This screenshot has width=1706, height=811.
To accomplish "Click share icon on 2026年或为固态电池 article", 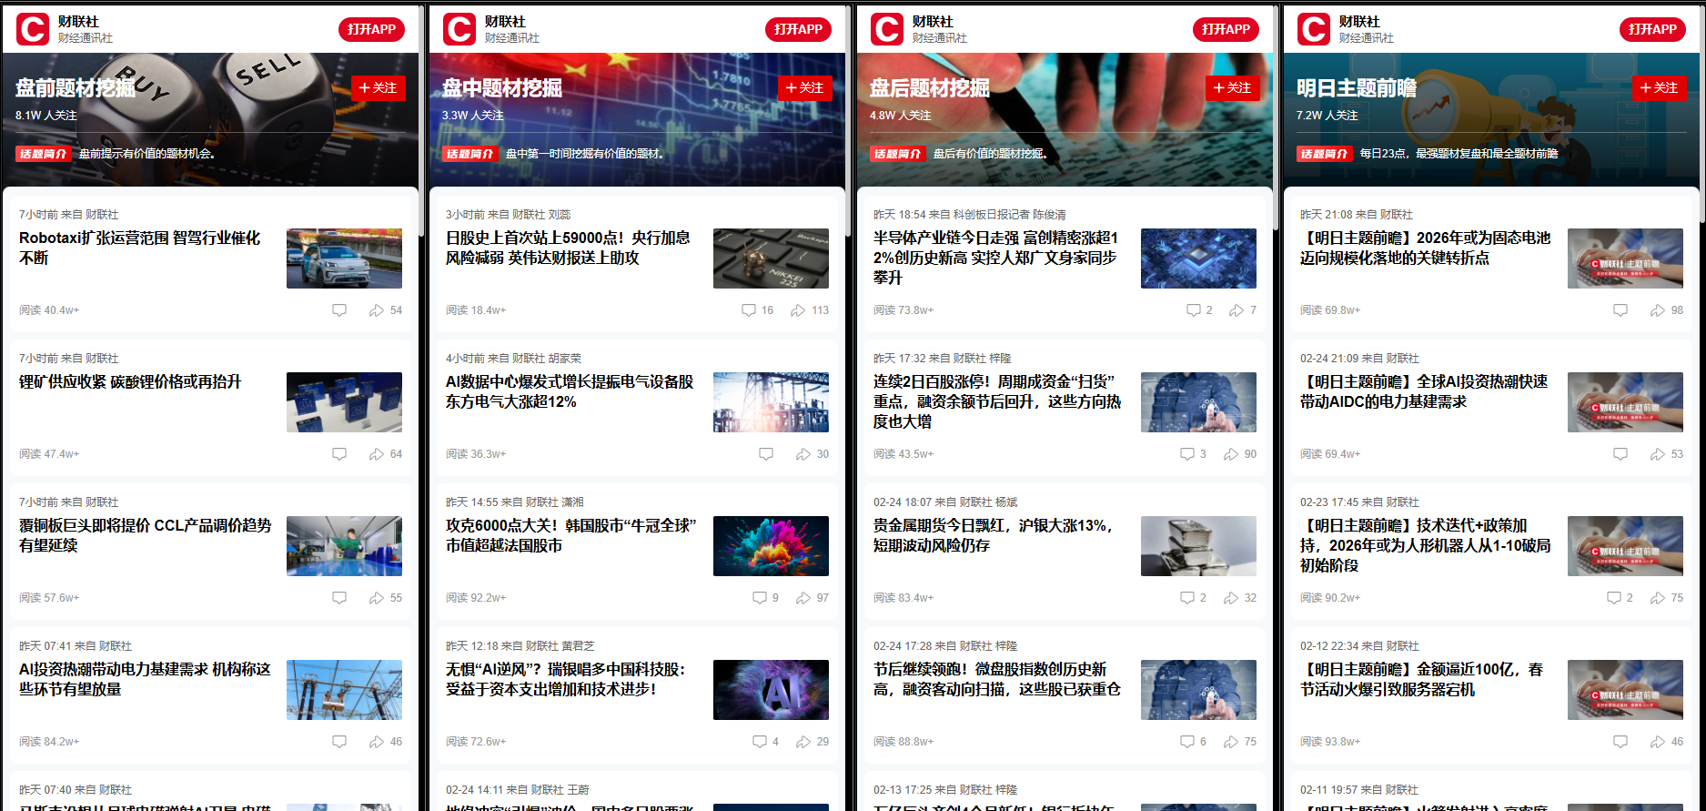I will (x=1657, y=310).
